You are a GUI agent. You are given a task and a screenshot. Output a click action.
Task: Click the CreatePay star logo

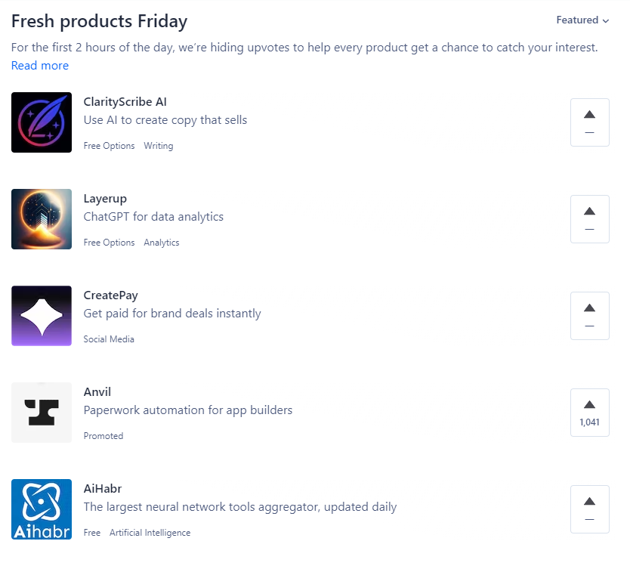(42, 316)
